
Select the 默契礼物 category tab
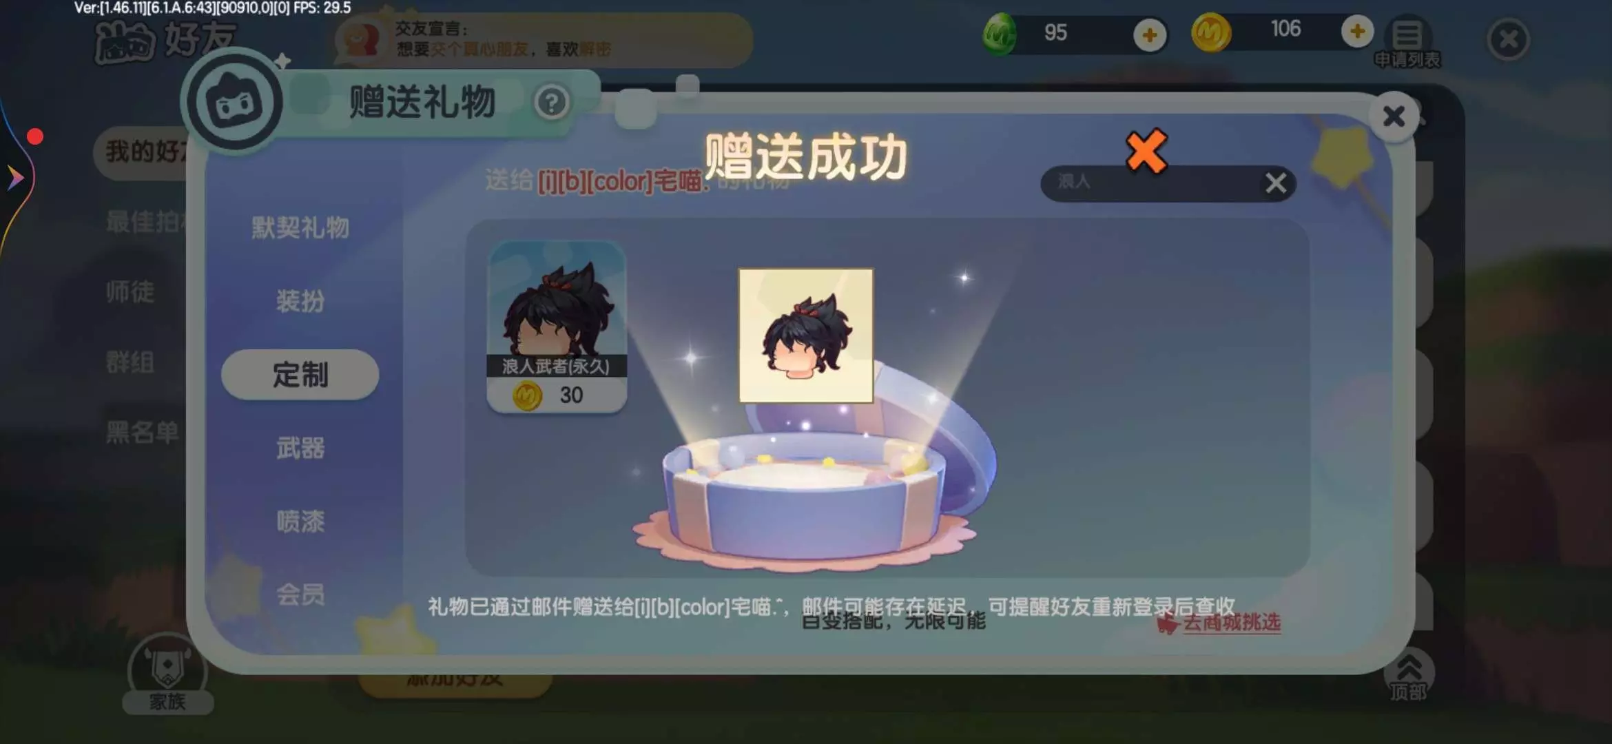pyautogui.click(x=300, y=228)
